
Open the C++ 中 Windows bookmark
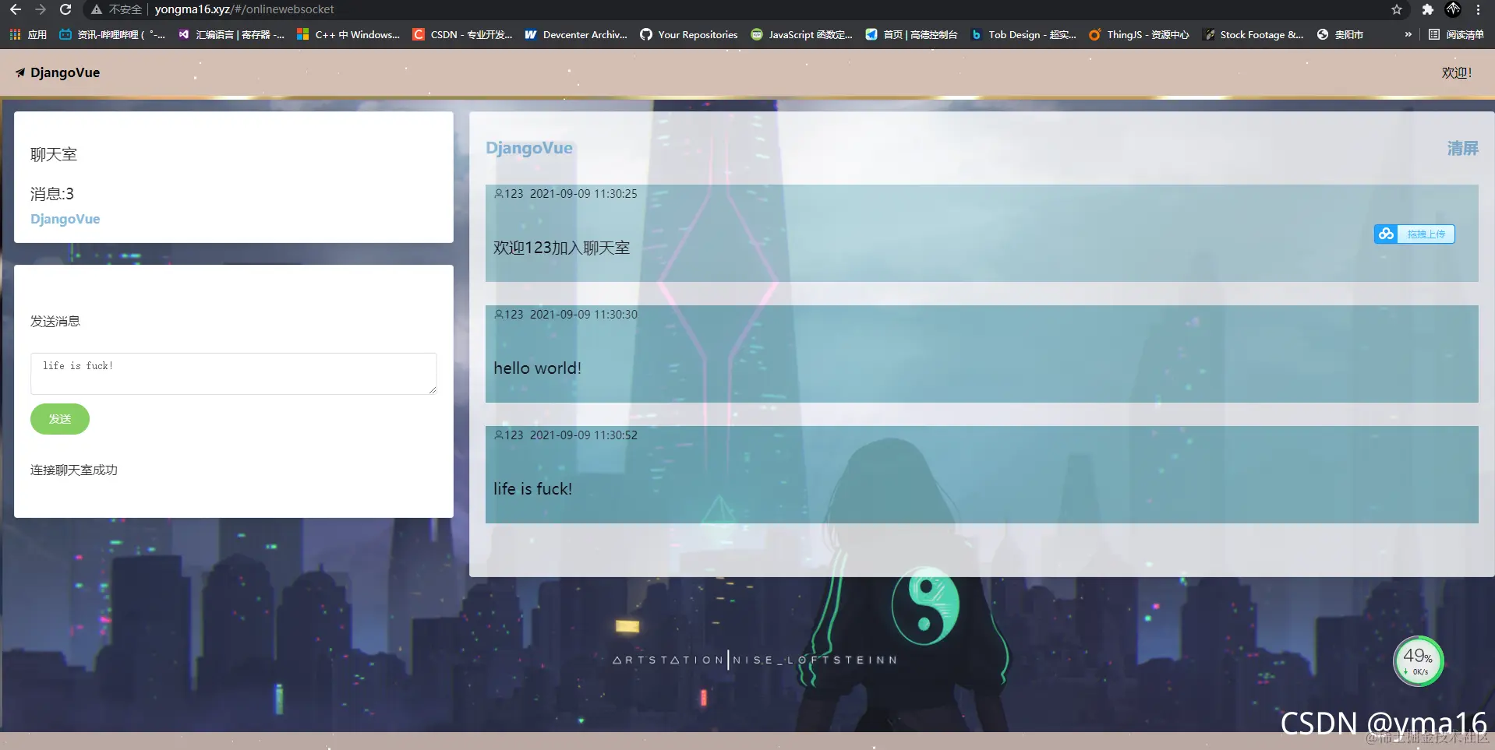(x=348, y=34)
